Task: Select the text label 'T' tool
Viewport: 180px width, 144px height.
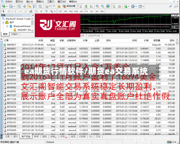Action: pos(46,11)
